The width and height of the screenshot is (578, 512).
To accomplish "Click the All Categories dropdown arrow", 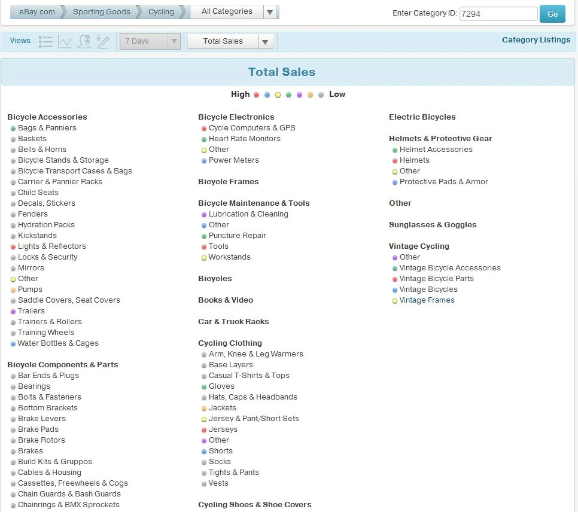I will tap(270, 12).
